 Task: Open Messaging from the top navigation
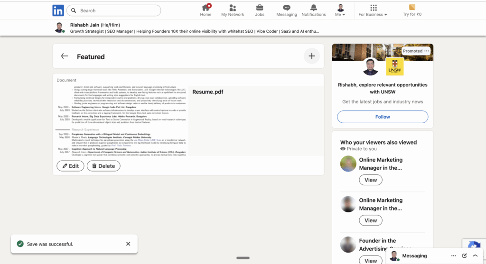(x=286, y=10)
